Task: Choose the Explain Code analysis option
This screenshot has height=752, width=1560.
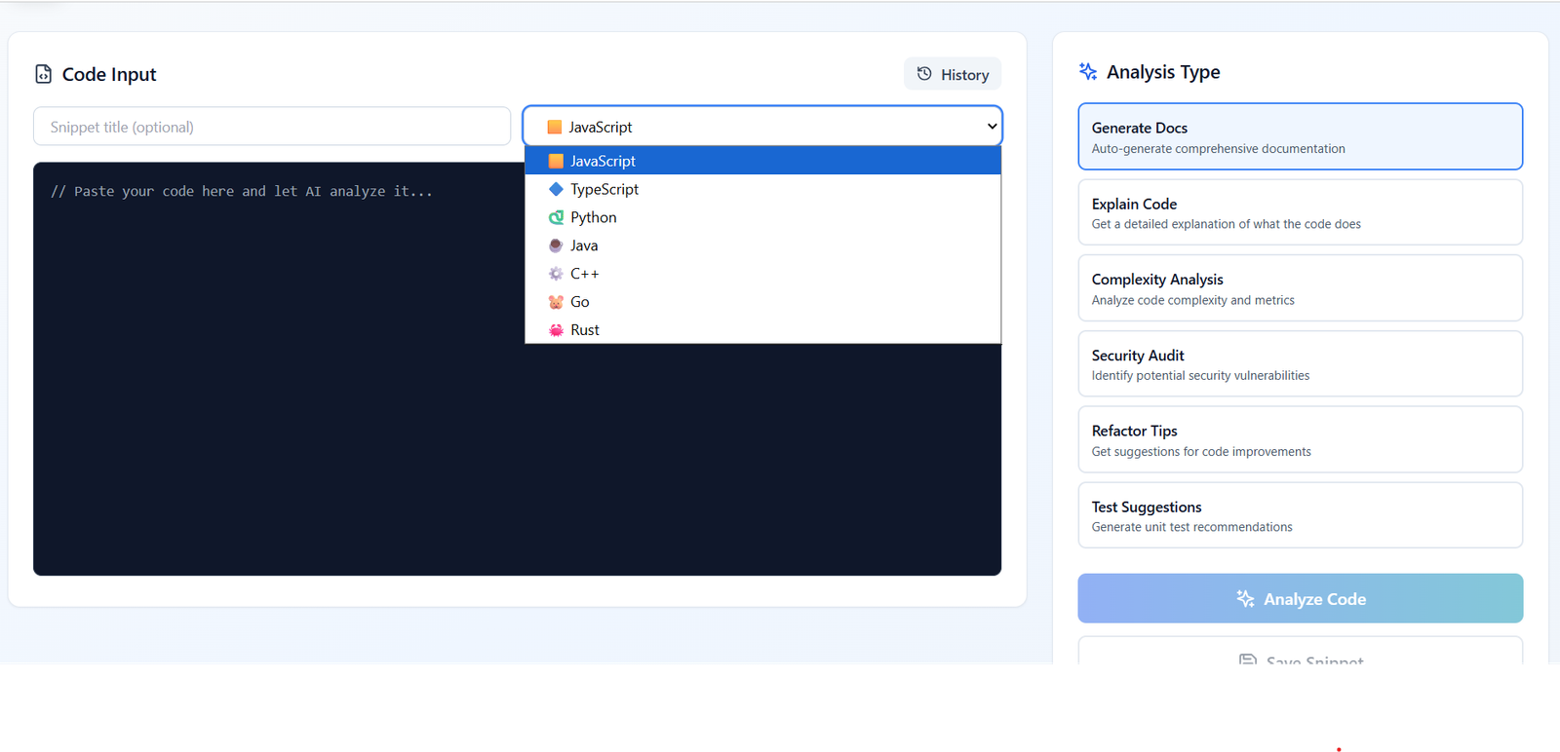Action: 1300,212
